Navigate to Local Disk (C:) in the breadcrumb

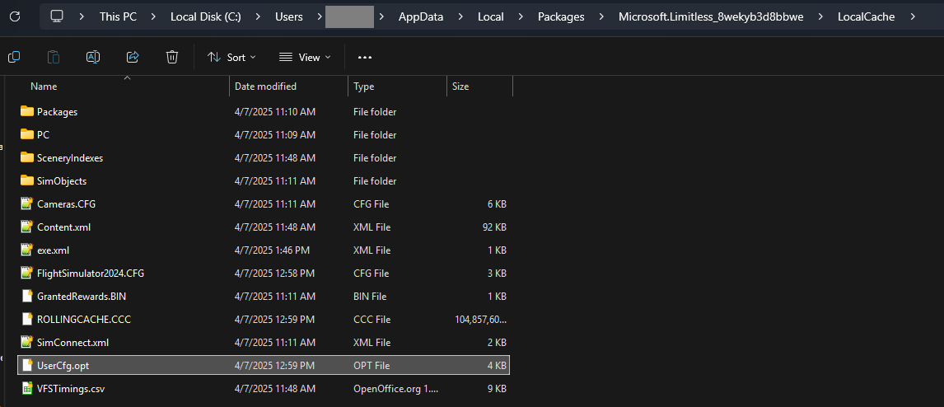[206, 16]
